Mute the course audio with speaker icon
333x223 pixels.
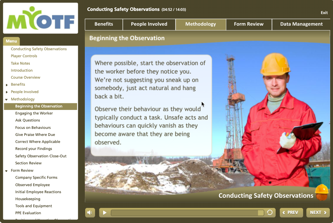click(90, 212)
